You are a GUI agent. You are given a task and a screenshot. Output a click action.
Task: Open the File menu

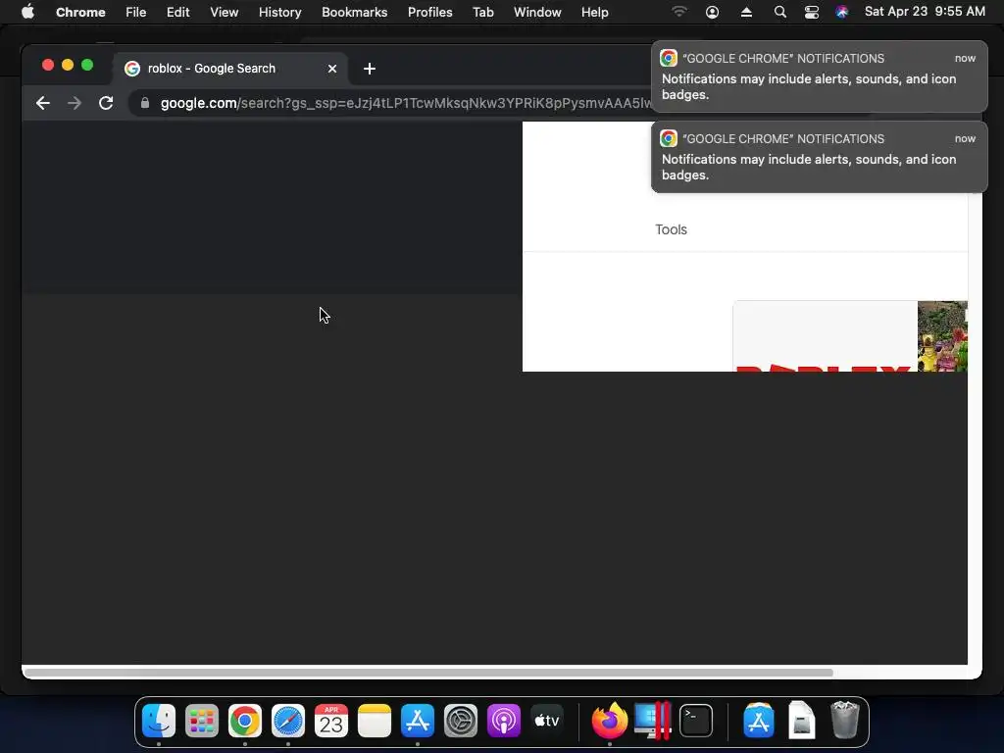pos(135,12)
